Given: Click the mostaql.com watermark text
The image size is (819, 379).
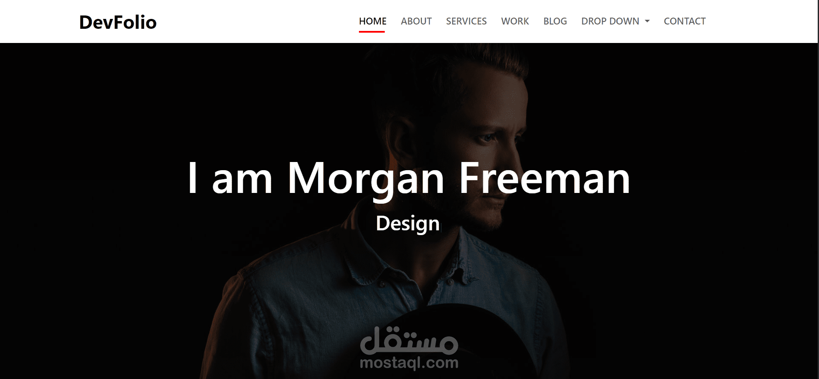Looking at the screenshot, I should point(409,363).
